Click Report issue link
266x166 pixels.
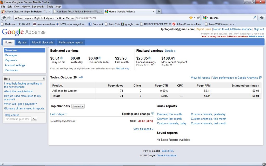click(203, 29)
